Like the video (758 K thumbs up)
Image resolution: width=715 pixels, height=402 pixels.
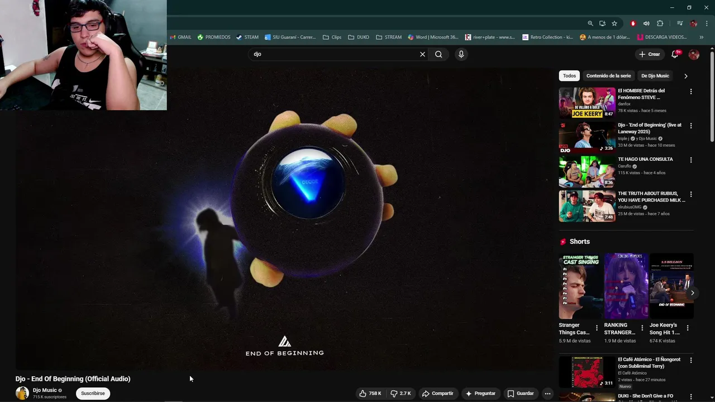click(x=370, y=394)
